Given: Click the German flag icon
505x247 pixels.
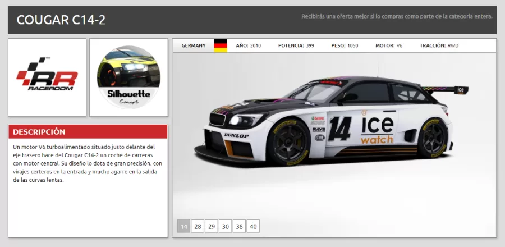Looking at the screenshot, I should coord(221,45).
